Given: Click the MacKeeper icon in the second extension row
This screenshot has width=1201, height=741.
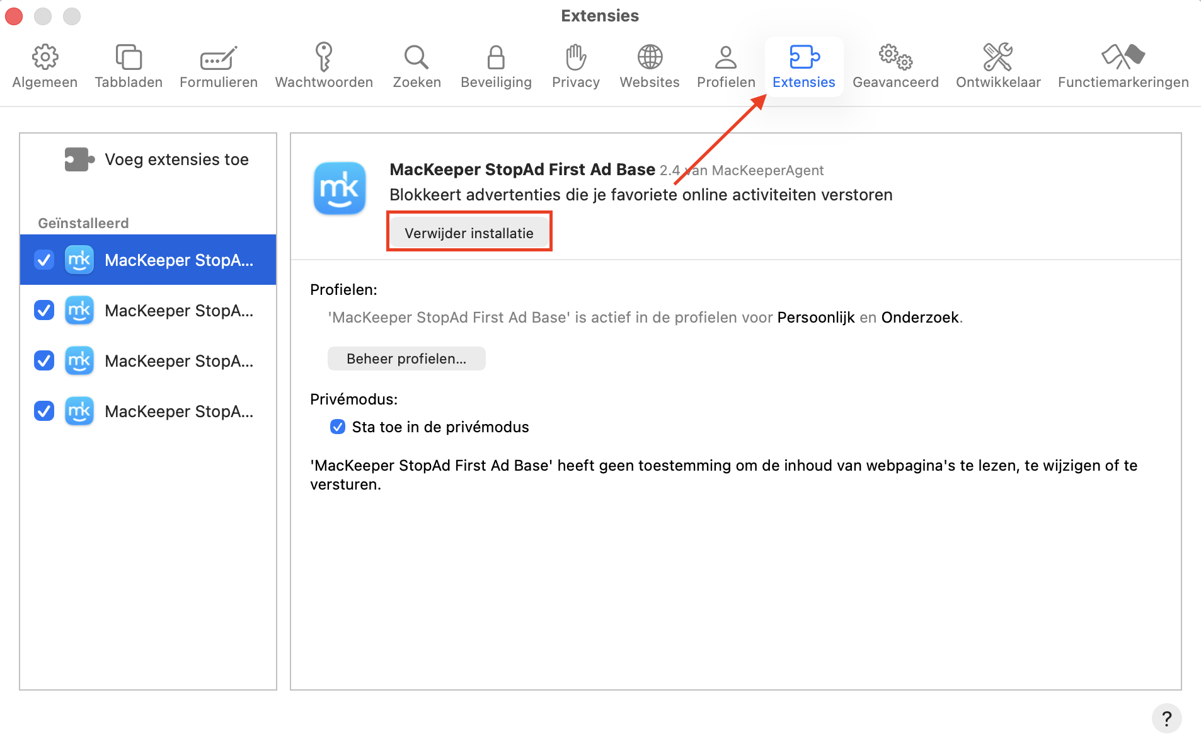Looking at the screenshot, I should tap(79, 310).
